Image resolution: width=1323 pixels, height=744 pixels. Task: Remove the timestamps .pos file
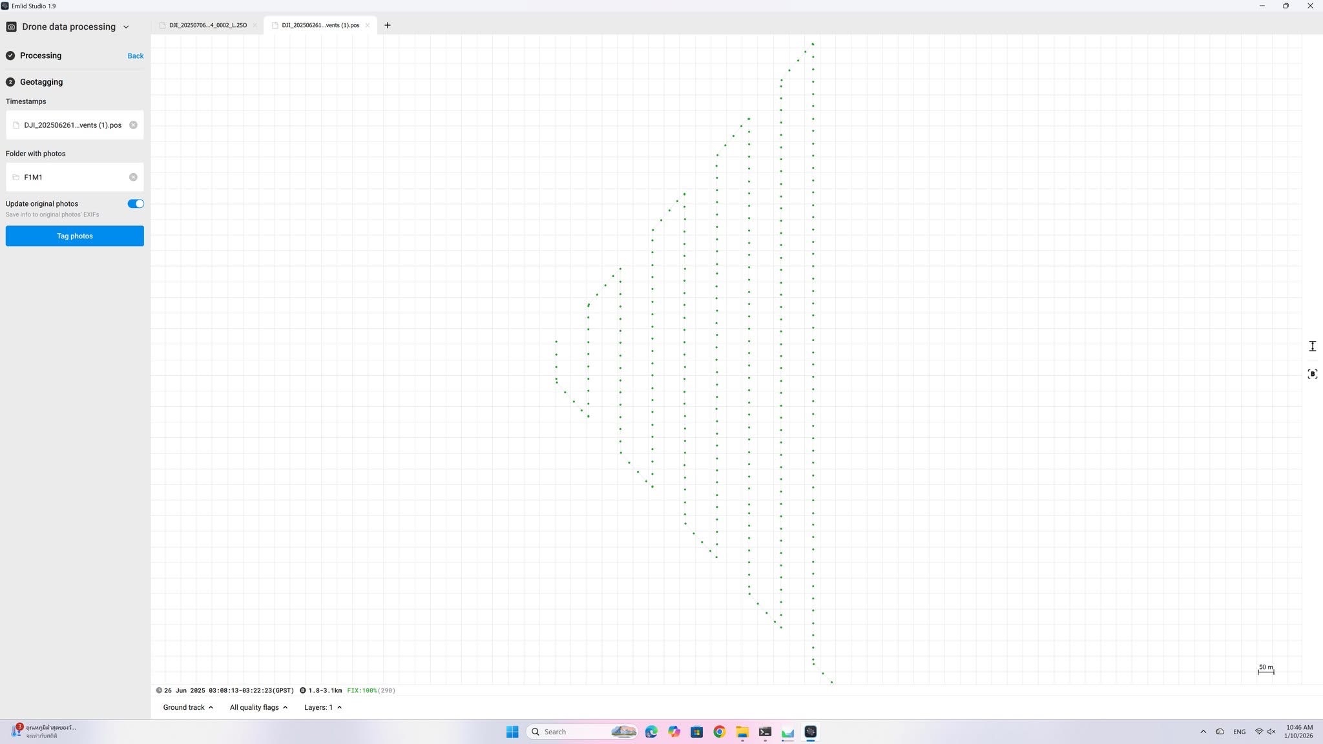(x=133, y=125)
